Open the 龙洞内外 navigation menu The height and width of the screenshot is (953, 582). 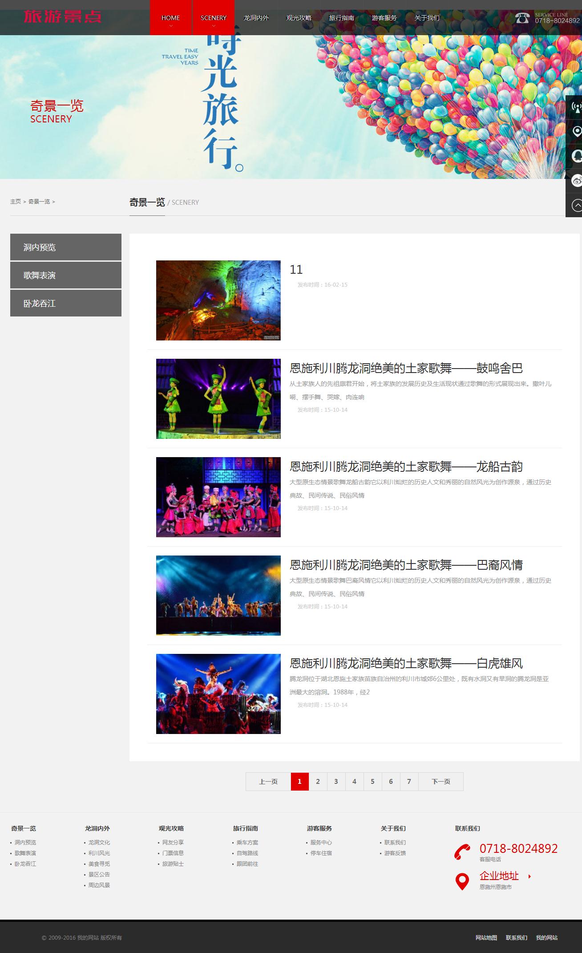coord(256,18)
